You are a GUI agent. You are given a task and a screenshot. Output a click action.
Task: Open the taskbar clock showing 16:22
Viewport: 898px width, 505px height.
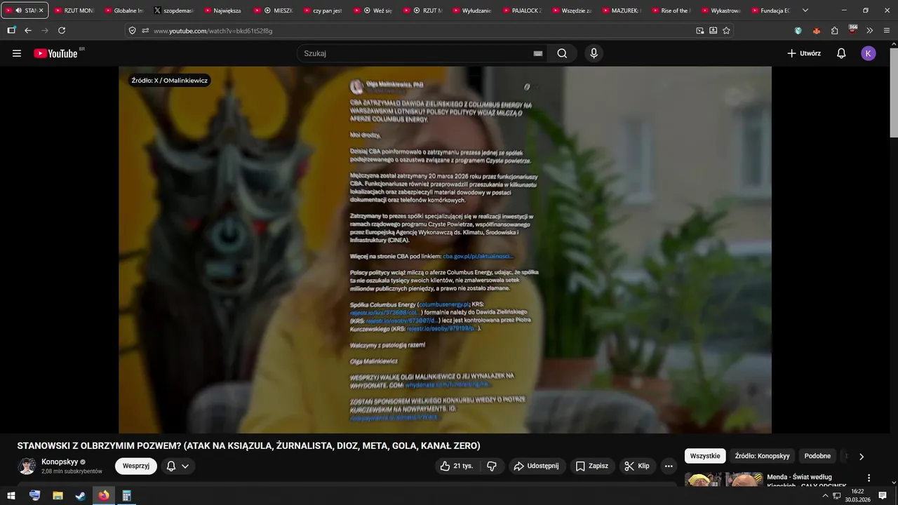[857, 495]
